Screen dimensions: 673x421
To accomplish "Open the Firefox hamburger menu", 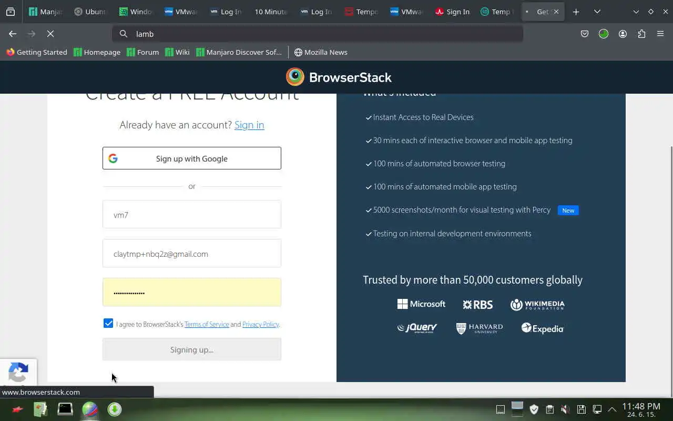I will [660, 34].
